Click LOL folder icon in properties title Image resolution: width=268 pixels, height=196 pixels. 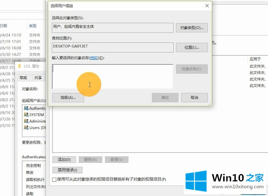pos(19,66)
